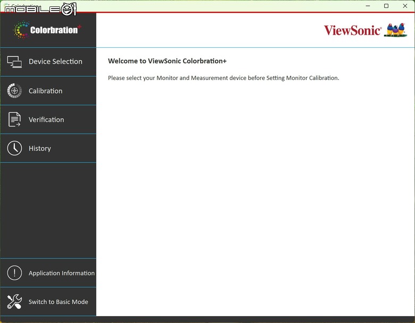This screenshot has width=415, height=323.
Task: Click the Colorbration+ logo
Action: [47, 30]
